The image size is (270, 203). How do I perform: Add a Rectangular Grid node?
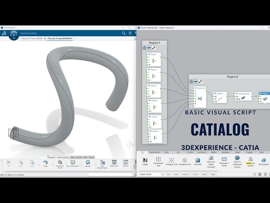click(158, 160)
